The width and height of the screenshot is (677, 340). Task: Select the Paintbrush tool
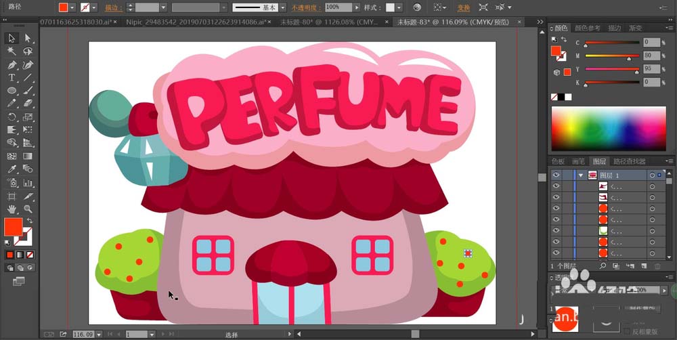point(28,91)
